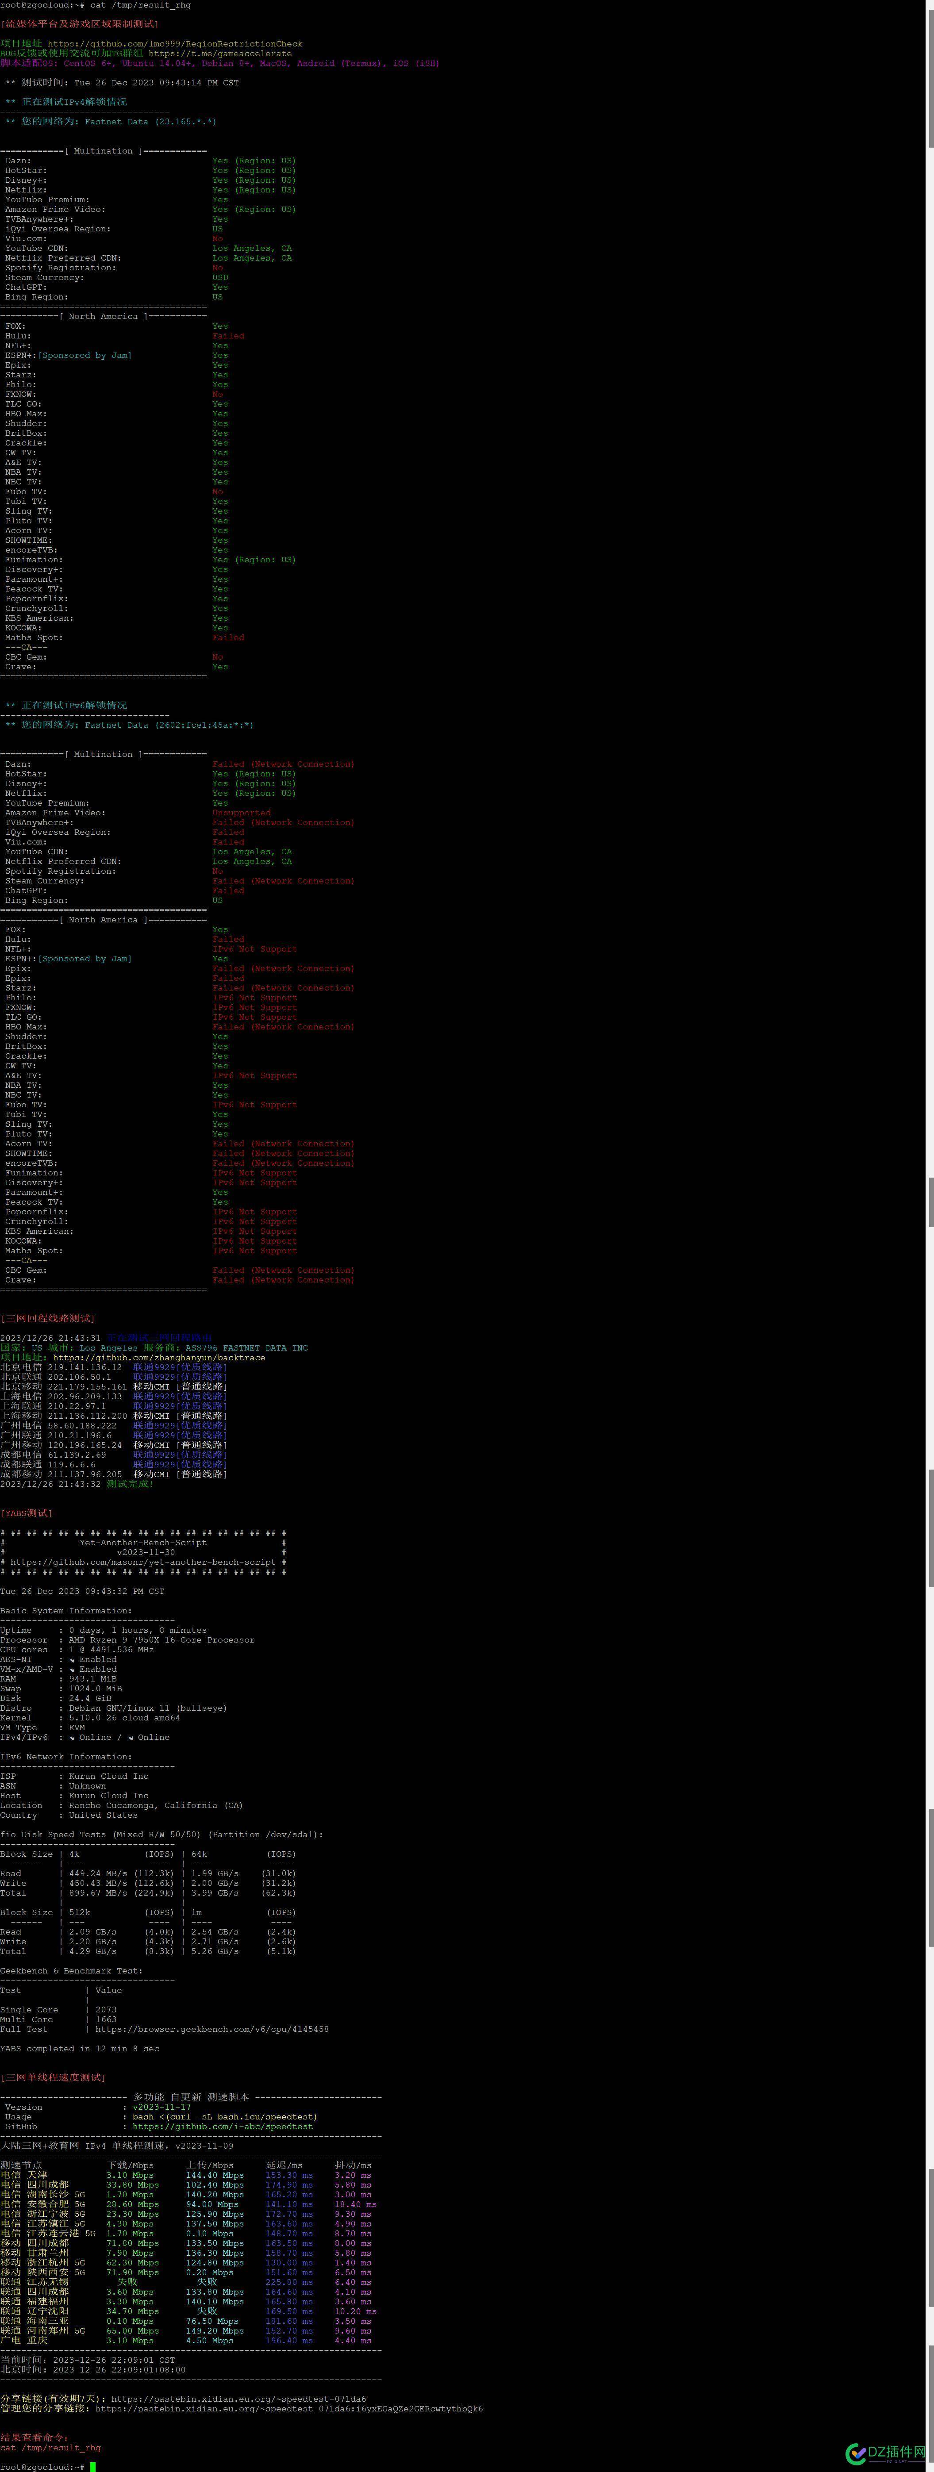Select the 512k total speed '4.29 GB/s'
This screenshot has width=934, height=2472.
(x=93, y=1951)
